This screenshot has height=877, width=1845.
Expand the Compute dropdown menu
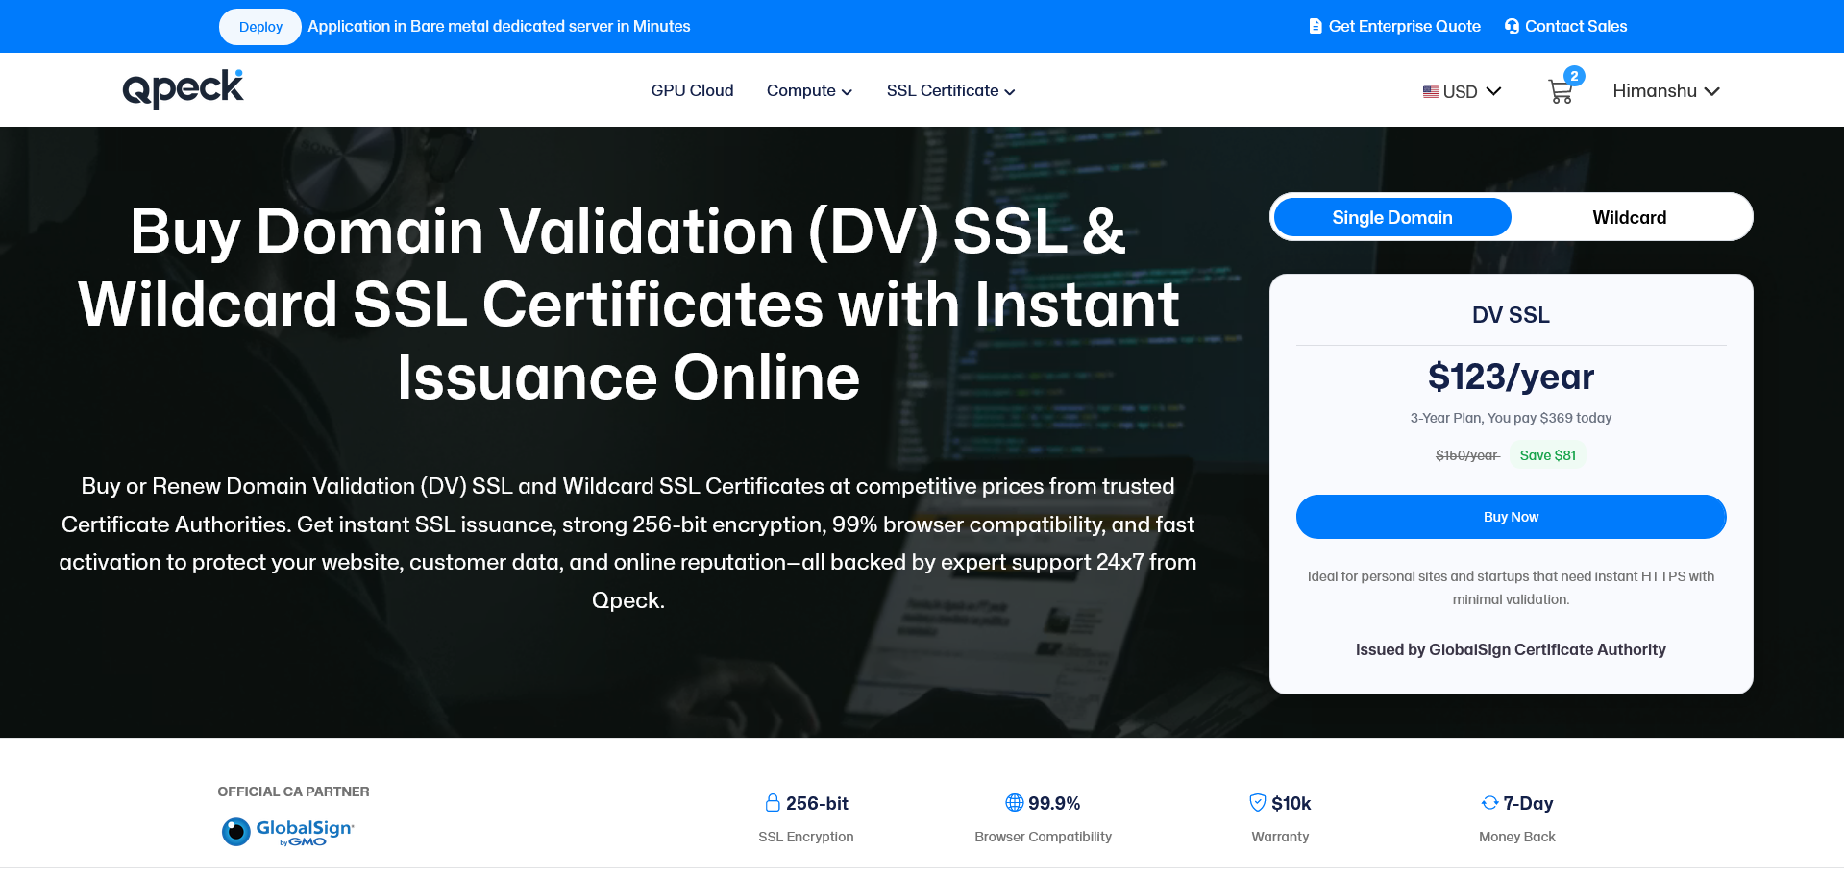(x=809, y=90)
